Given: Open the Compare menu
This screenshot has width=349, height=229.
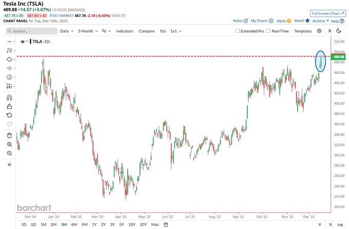Looking at the screenshot, I should 146,31.
